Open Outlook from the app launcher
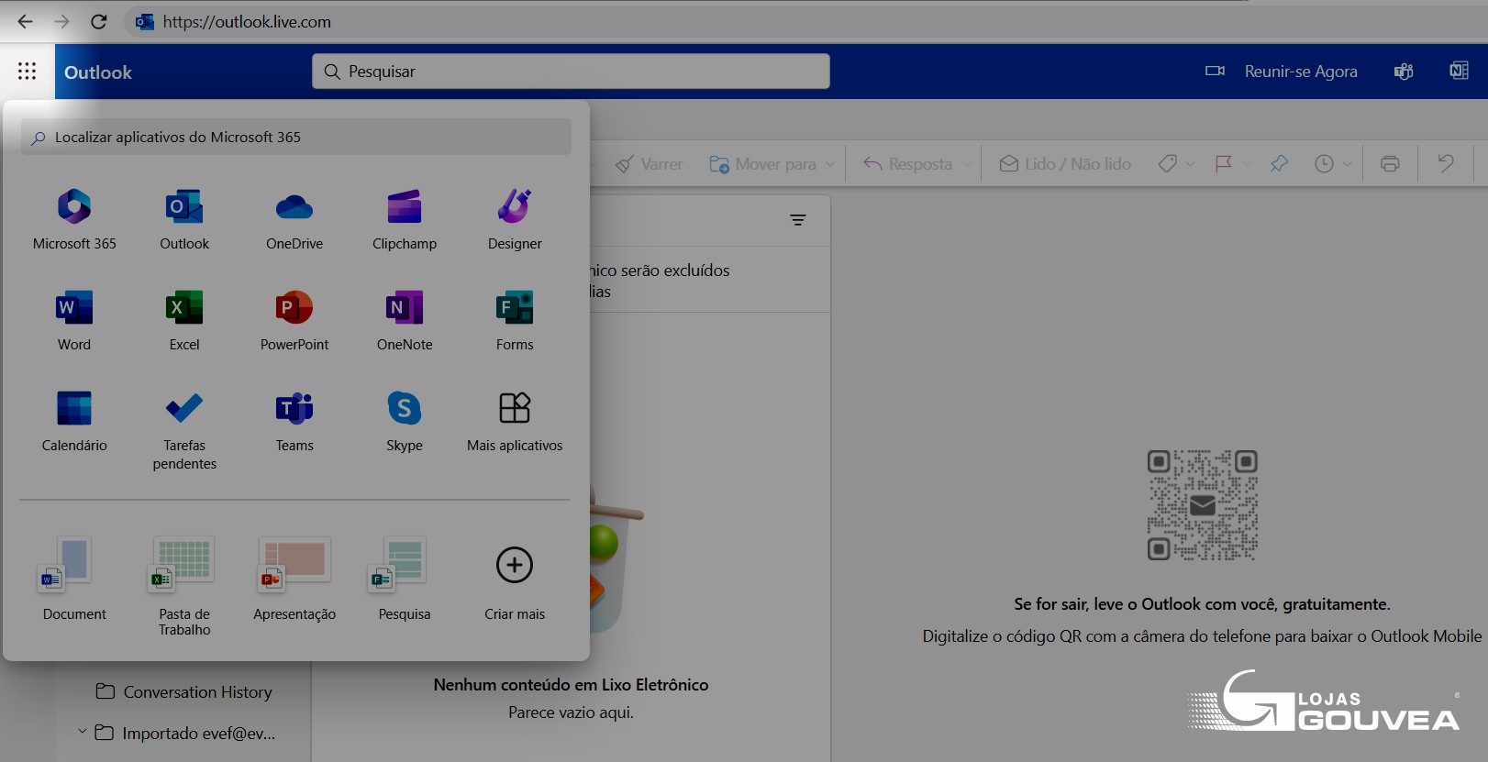 click(x=184, y=219)
